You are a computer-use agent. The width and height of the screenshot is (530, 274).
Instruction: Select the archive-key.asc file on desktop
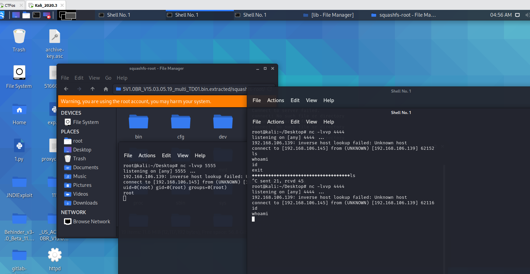54,44
